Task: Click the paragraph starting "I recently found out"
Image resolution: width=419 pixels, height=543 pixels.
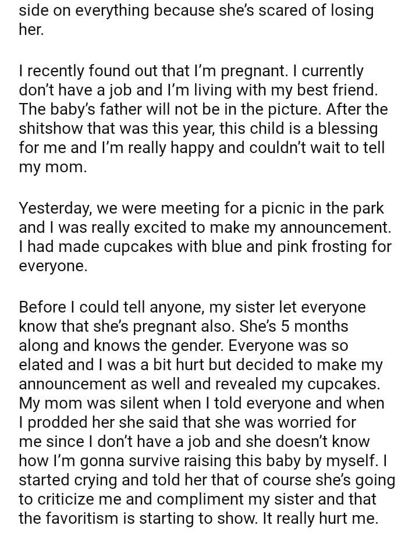Action: 203,118
